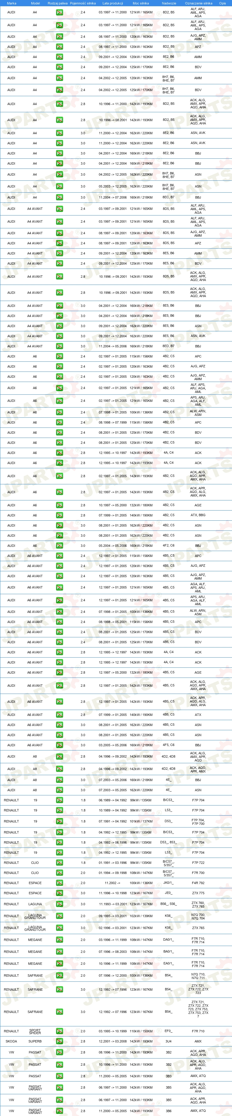The image size is (232, 1116).
Task: Select the 06.1989 -> 04.1992 production years cell
Action: (x=113, y=800)
